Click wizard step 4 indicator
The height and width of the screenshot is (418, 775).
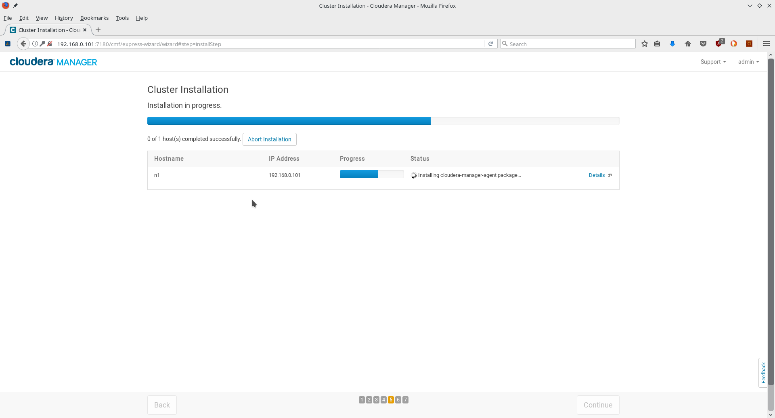pyautogui.click(x=383, y=400)
